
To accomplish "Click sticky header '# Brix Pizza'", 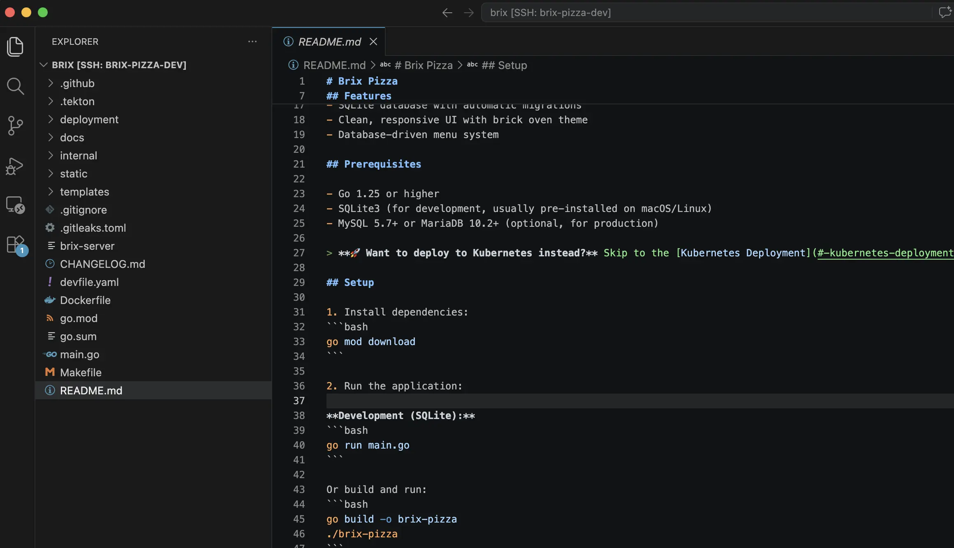I will (362, 81).
